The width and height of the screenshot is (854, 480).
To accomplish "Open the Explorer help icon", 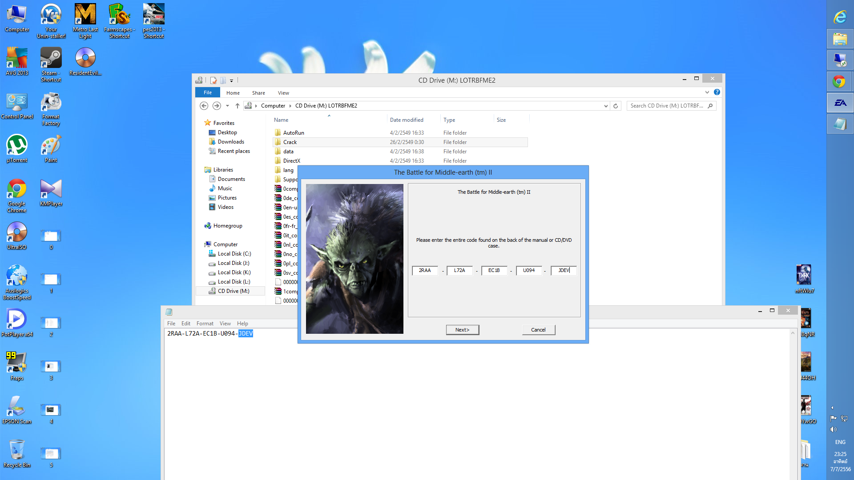I will pos(717,92).
